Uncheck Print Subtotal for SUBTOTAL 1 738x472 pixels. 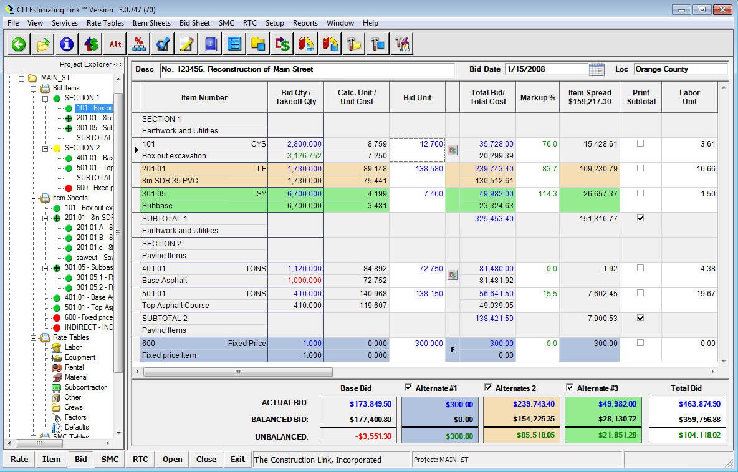641,218
